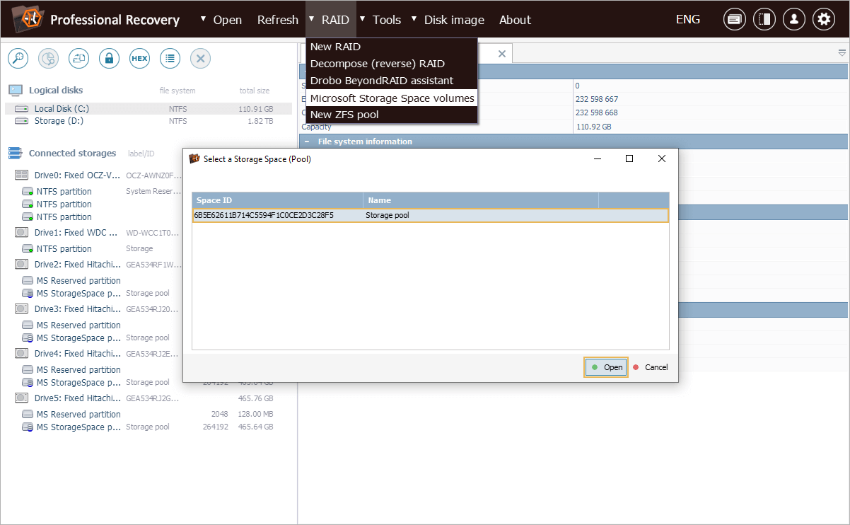Click the stacked windows icon in top bar
The image size is (850, 525).
pyautogui.click(x=735, y=20)
